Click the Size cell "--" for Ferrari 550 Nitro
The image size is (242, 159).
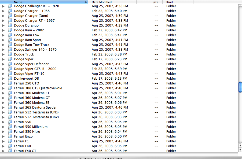click(156, 132)
